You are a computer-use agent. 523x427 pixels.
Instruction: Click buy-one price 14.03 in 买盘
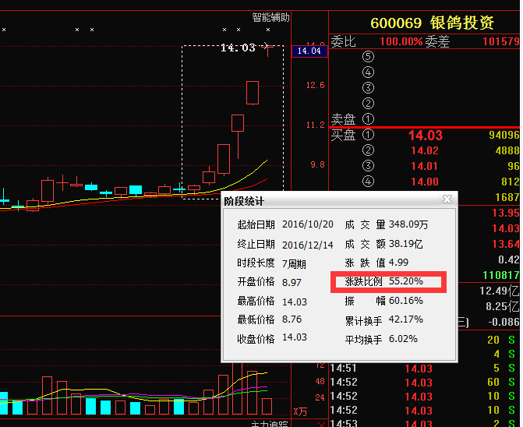[x=426, y=136]
